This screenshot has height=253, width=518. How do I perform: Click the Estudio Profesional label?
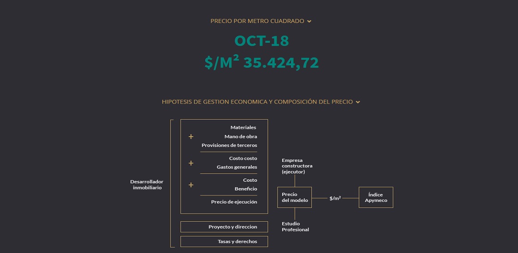295,227
